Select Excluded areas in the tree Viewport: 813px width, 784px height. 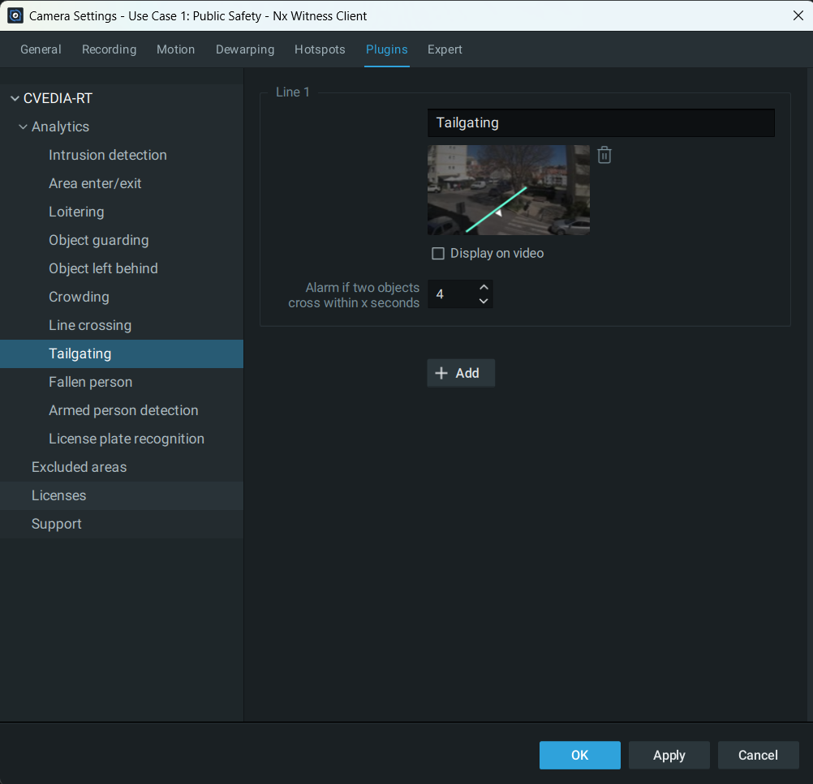coord(79,467)
